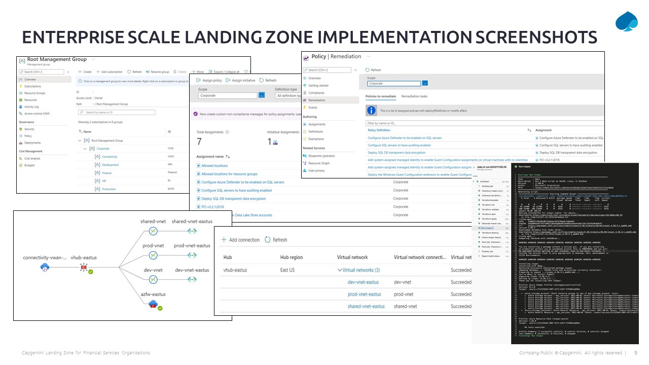Open Getting started in Policy sidebar
Image resolution: width=649 pixels, height=365 pixels.
point(318,86)
